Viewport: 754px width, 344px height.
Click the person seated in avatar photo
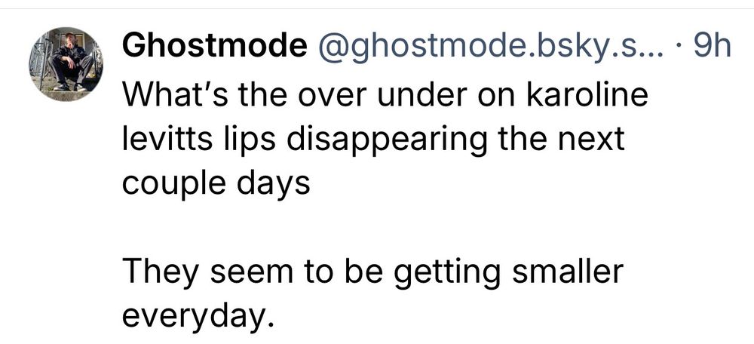coord(71,63)
